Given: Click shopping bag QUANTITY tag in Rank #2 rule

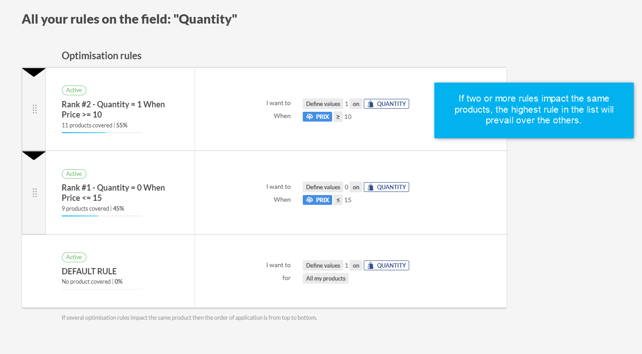Looking at the screenshot, I should pos(386,104).
